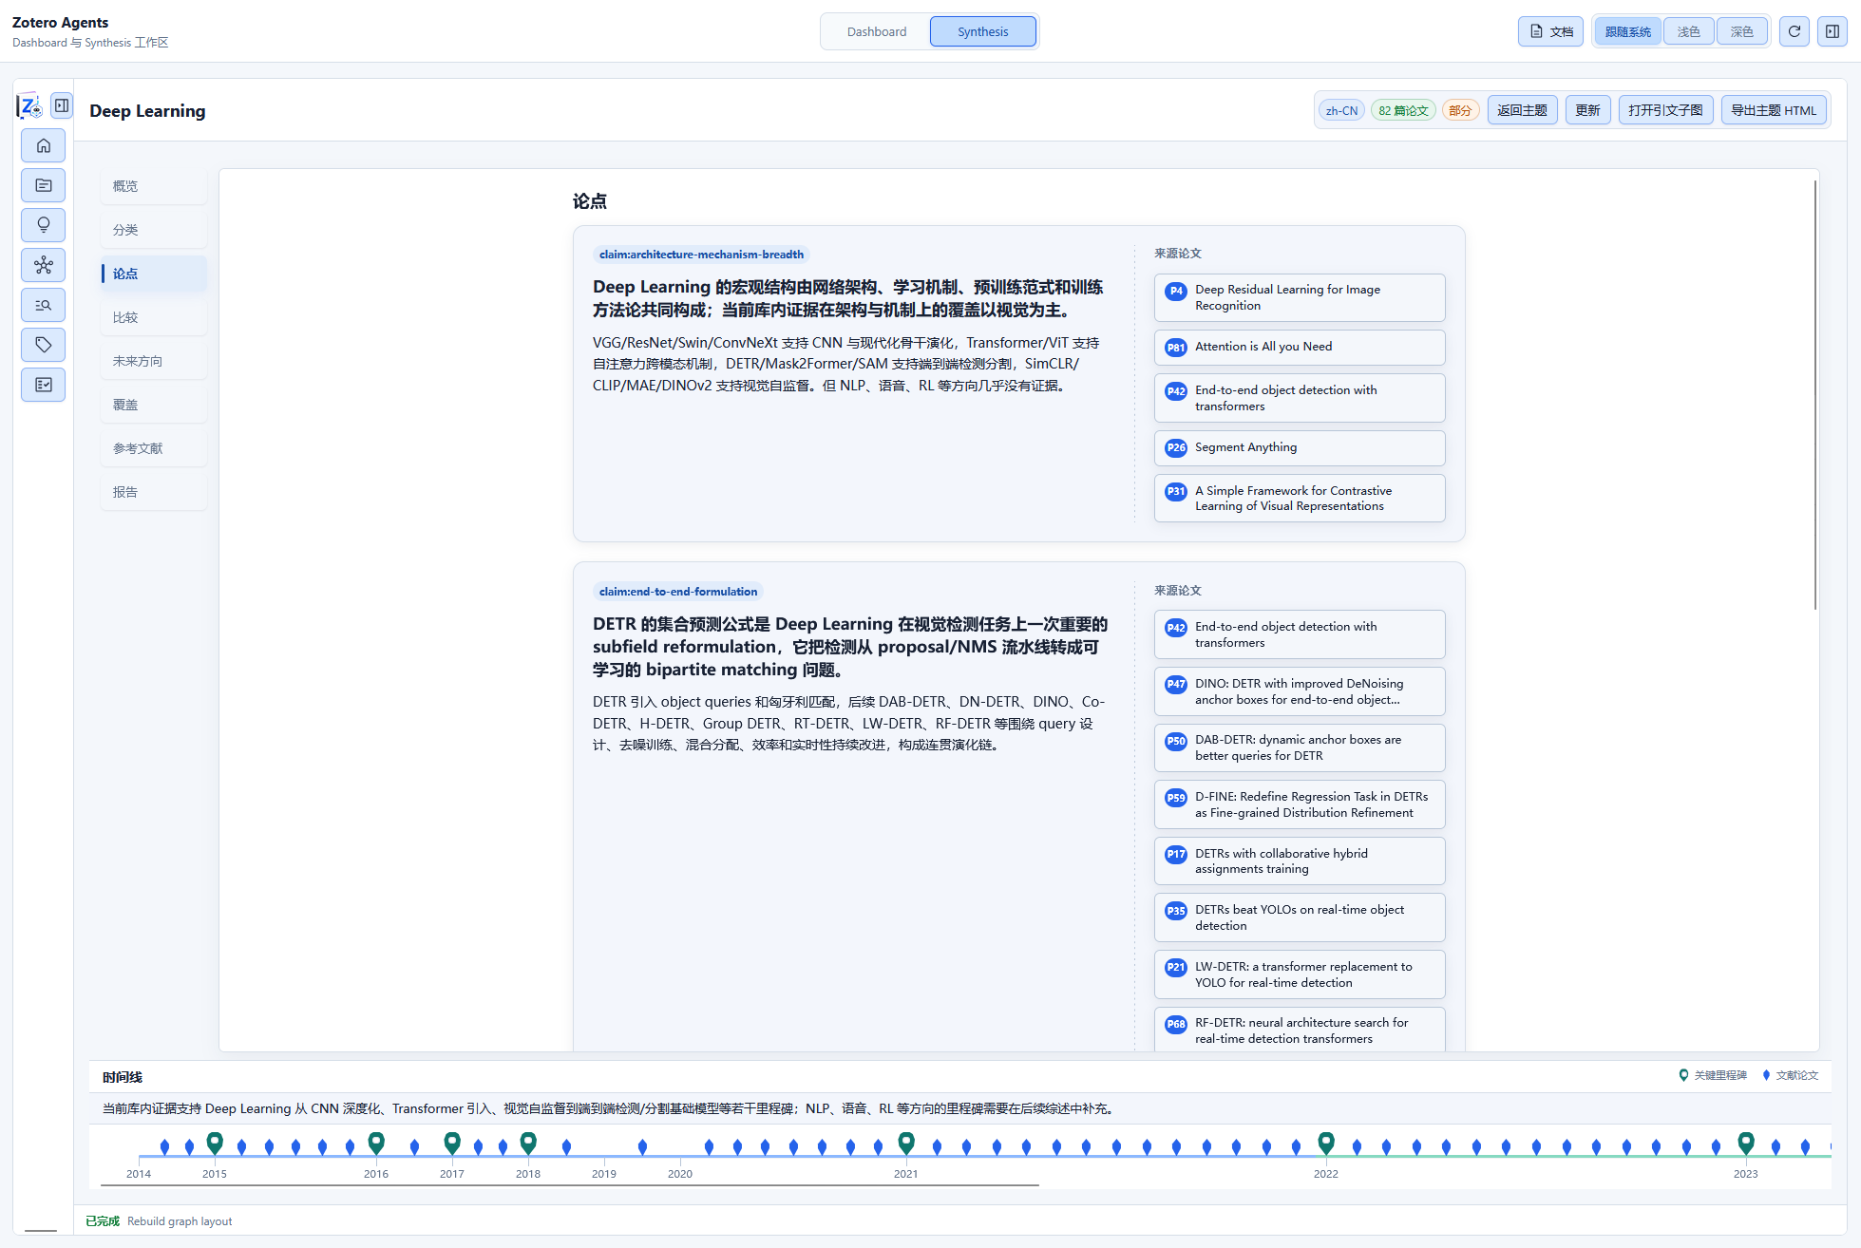Click the 打开引文子图 button
1861x1248 pixels.
1665,110
